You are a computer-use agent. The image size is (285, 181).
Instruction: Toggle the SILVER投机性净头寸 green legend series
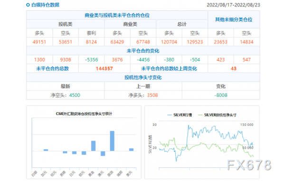[x=217, y=115]
